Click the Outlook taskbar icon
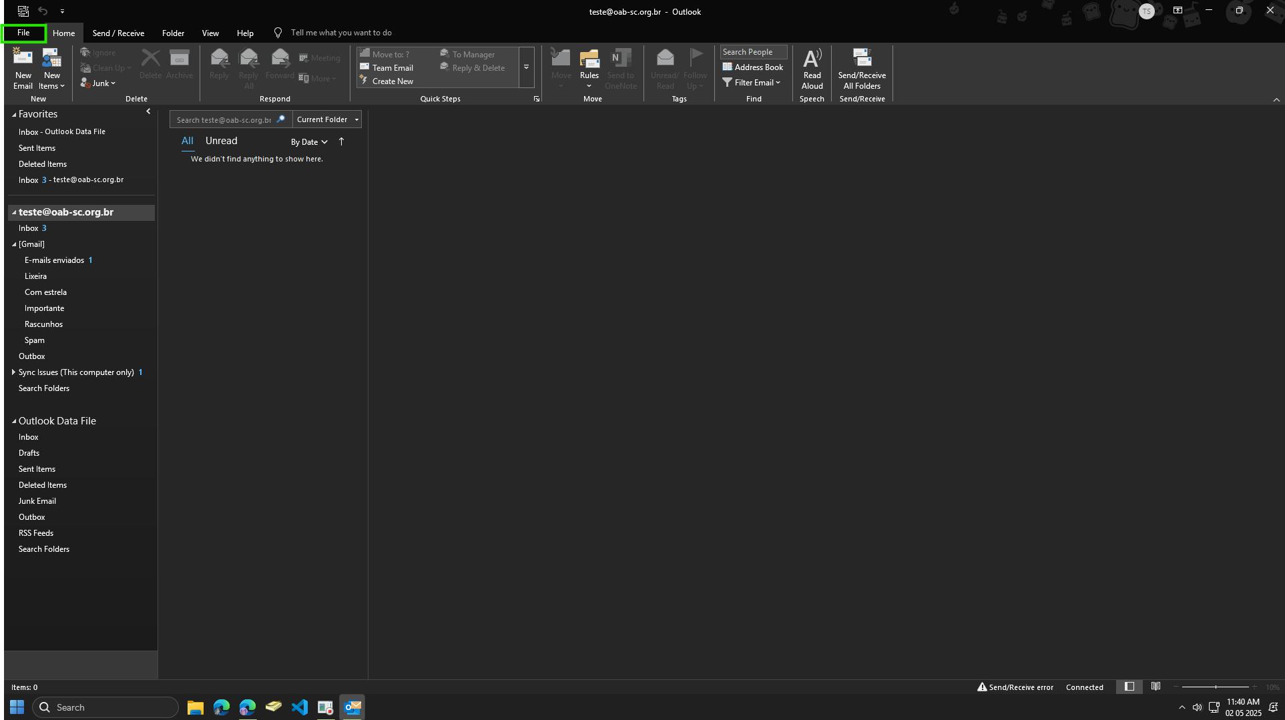 point(352,707)
